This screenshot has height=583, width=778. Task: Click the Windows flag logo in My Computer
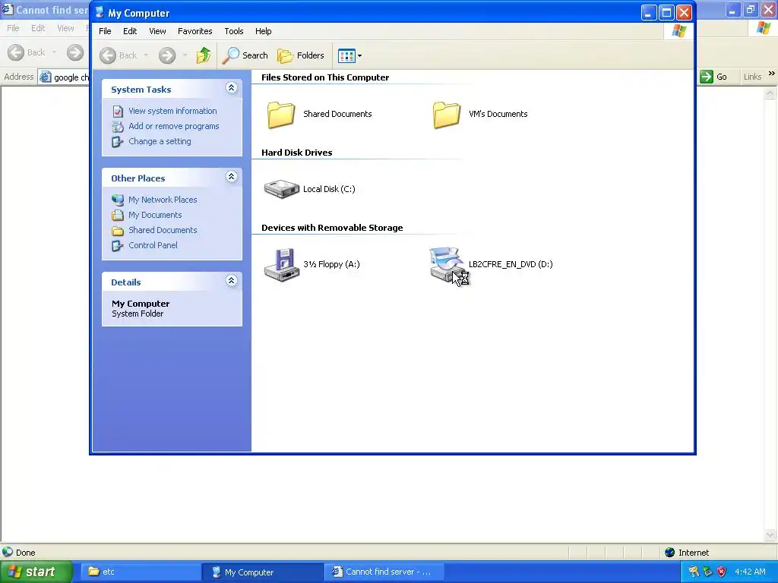click(678, 31)
